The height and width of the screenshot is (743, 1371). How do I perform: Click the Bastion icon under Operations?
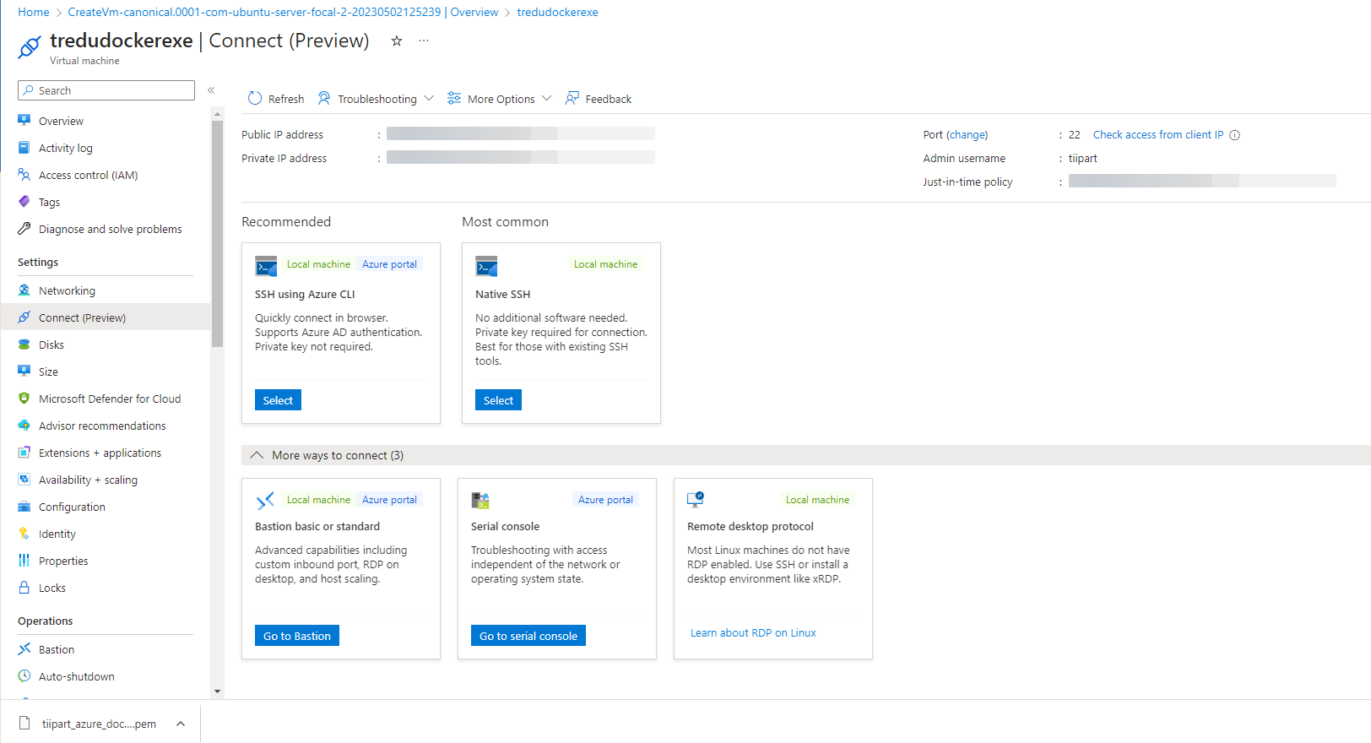(x=24, y=649)
